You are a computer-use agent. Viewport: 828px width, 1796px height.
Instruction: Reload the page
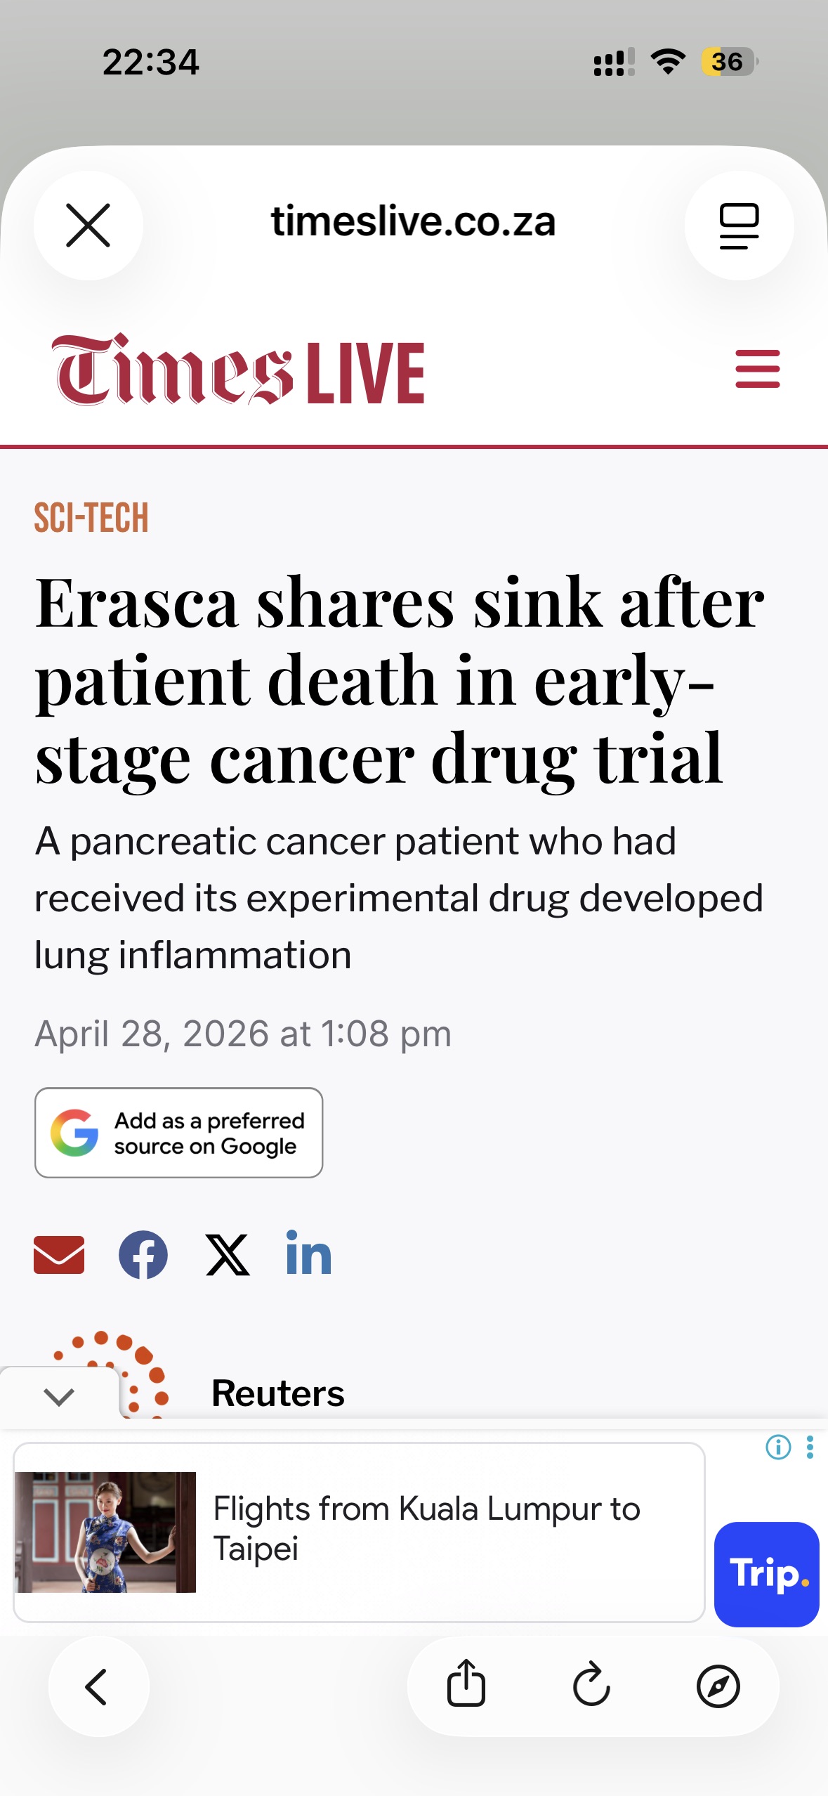coord(591,1684)
